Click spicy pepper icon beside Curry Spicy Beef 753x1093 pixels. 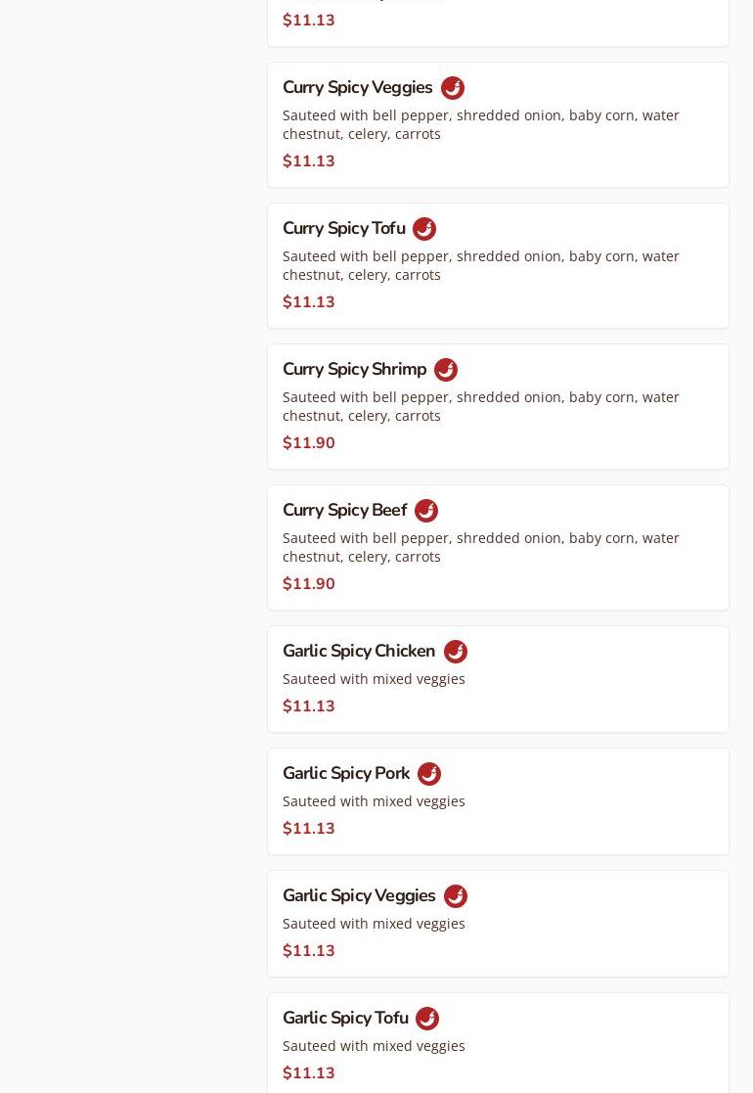[x=426, y=511]
